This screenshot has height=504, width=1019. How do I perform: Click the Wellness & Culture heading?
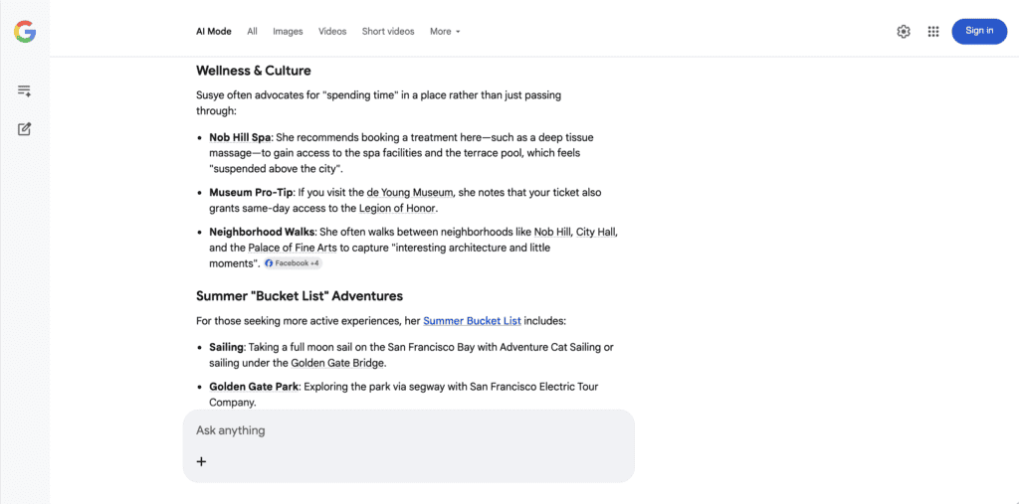(254, 71)
